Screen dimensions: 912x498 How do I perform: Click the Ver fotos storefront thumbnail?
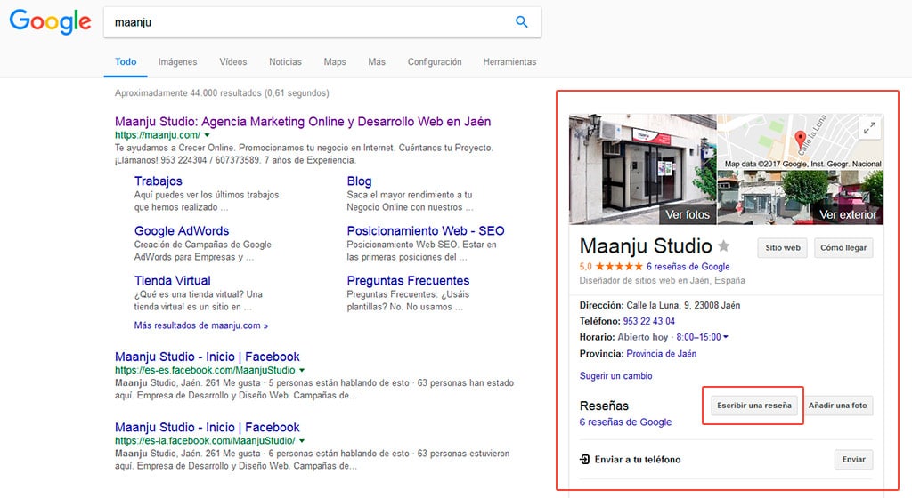pyautogui.click(x=643, y=169)
